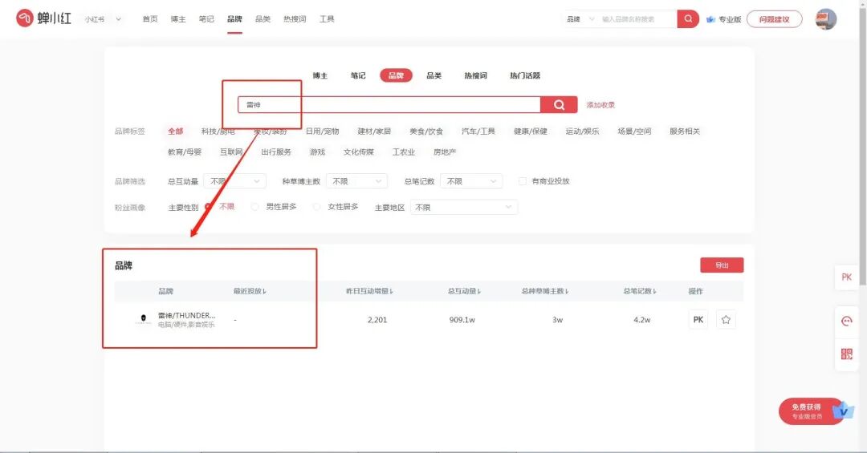Click the red search icon in the top header
The width and height of the screenshot is (867, 453).
(688, 18)
